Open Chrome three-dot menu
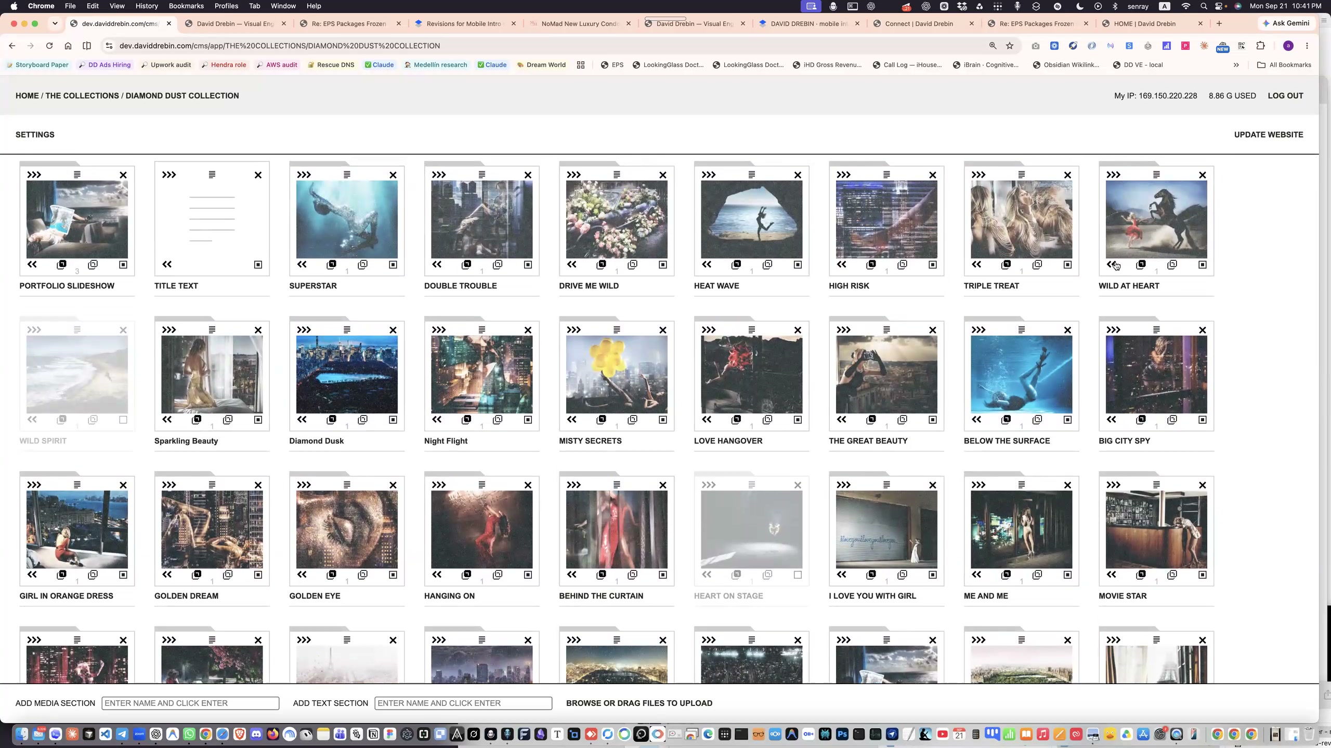Screen dimensions: 1331x748 (x=1307, y=46)
